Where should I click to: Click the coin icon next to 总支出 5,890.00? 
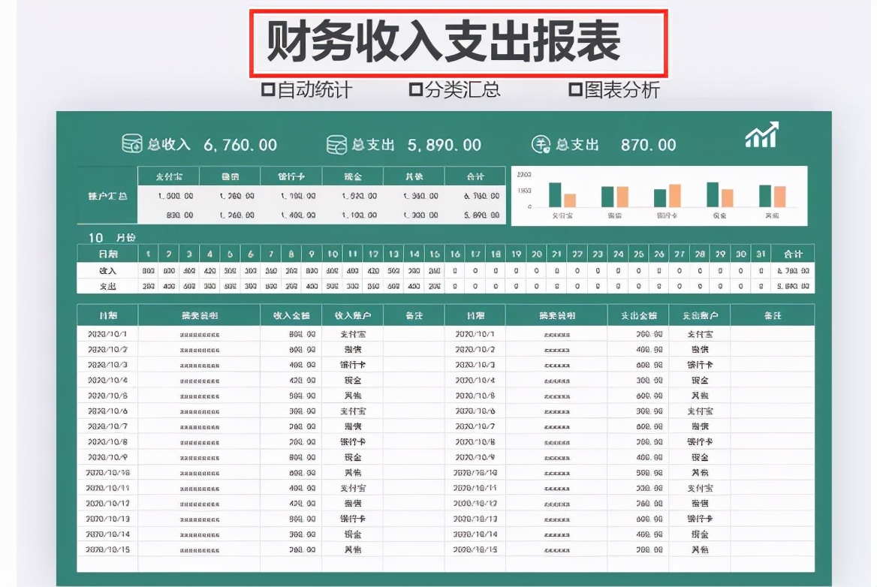[x=336, y=144]
